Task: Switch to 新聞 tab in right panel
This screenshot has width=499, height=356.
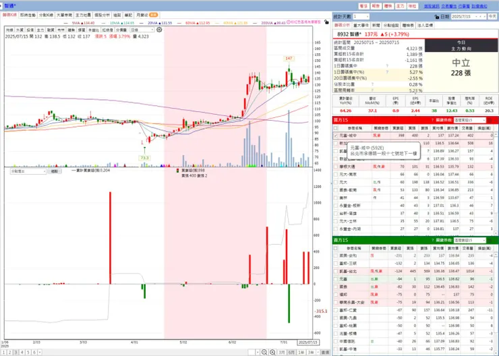Action: 376,25
